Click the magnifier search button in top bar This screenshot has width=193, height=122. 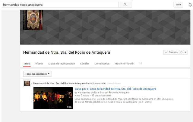(x=125, y=5)
